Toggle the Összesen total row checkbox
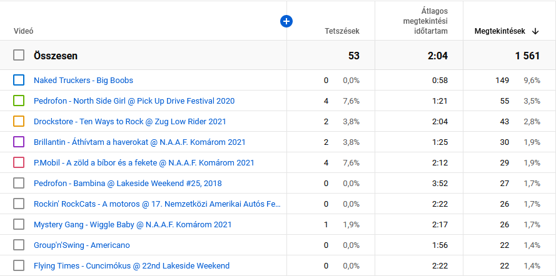This screenshot has width=556, height=276. (x=19, y=56)
